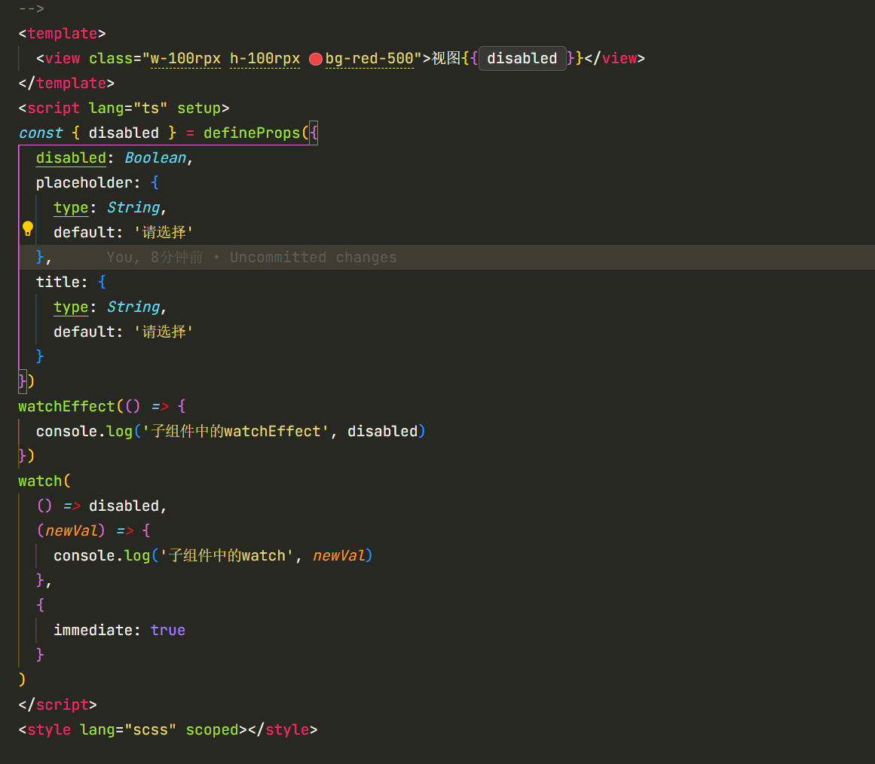The image size is (875, 764).
Task: Click the yellow lightbulb quick-fix icon
Action: coord(28,228)
